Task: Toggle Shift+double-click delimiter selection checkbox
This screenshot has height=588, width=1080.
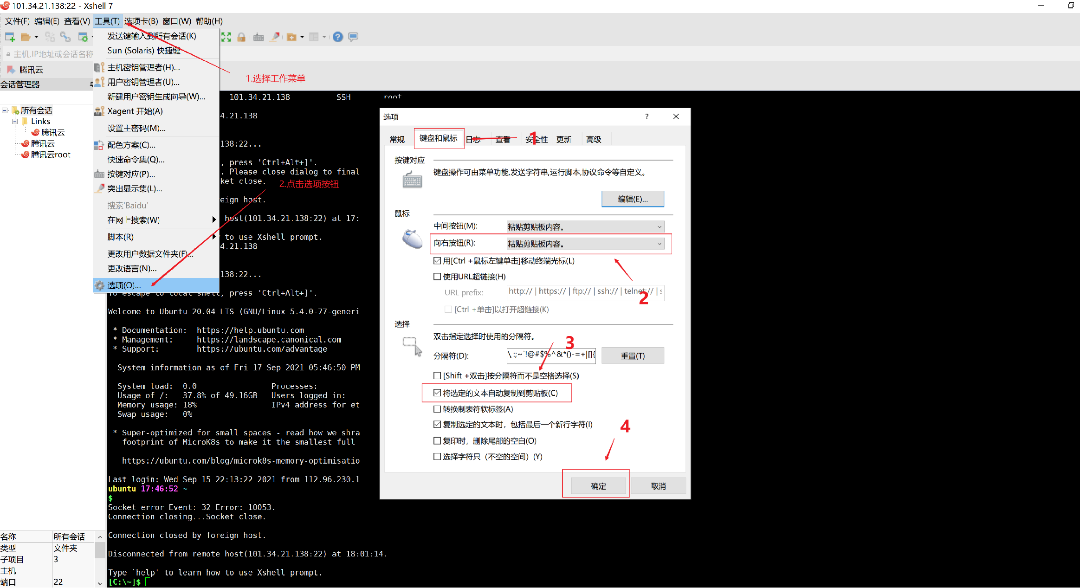Action: click(437, 375)
